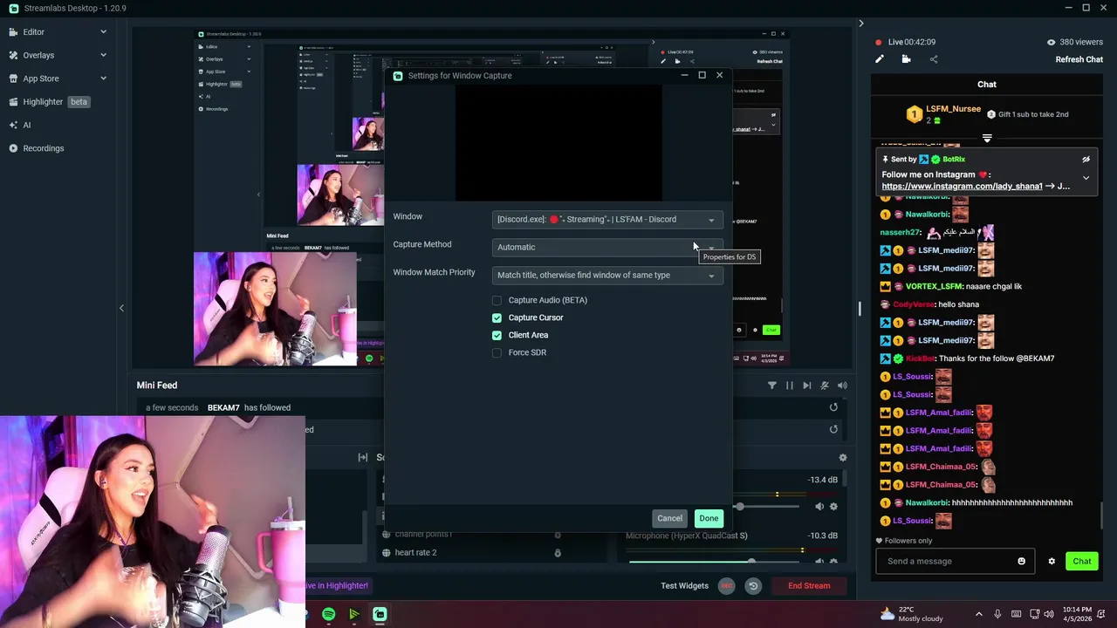Open the App Store sidebar section
This screenshot has height=628, width=1117.
point(58,78)
